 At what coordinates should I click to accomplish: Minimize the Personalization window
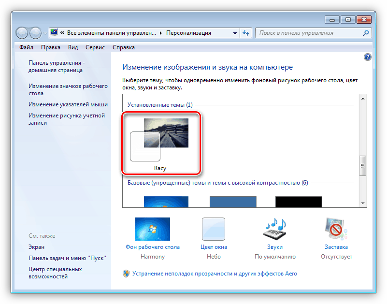pyautogui.click(x=332, y=20)
